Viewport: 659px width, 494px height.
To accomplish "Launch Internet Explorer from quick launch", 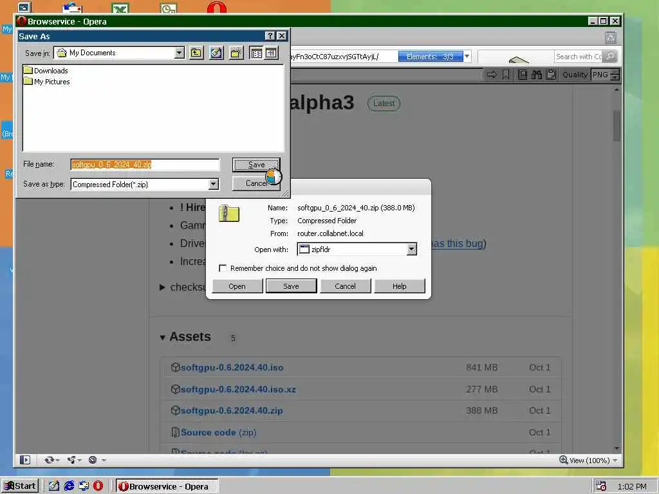I will pyautogui.click(x=69, y=486).
